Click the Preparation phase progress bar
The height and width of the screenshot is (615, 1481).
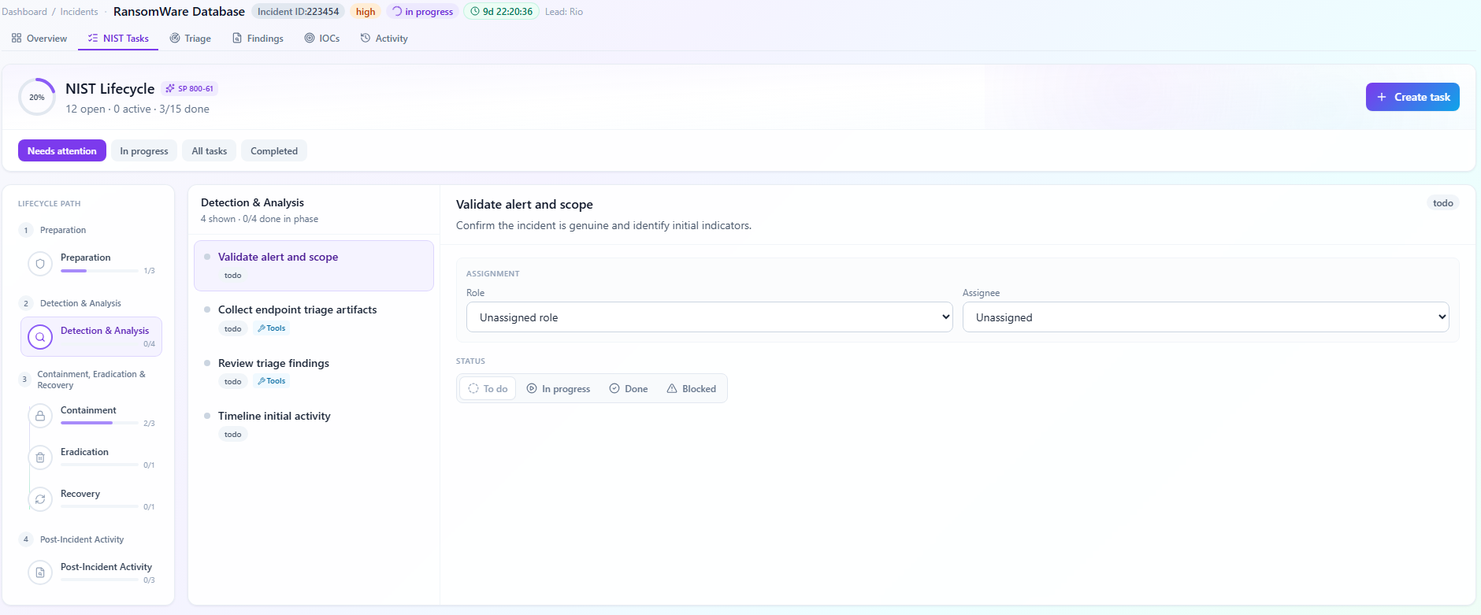99,271
